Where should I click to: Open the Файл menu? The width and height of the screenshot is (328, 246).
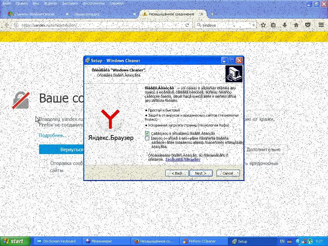pyautogui.click(x=6, y=3)
